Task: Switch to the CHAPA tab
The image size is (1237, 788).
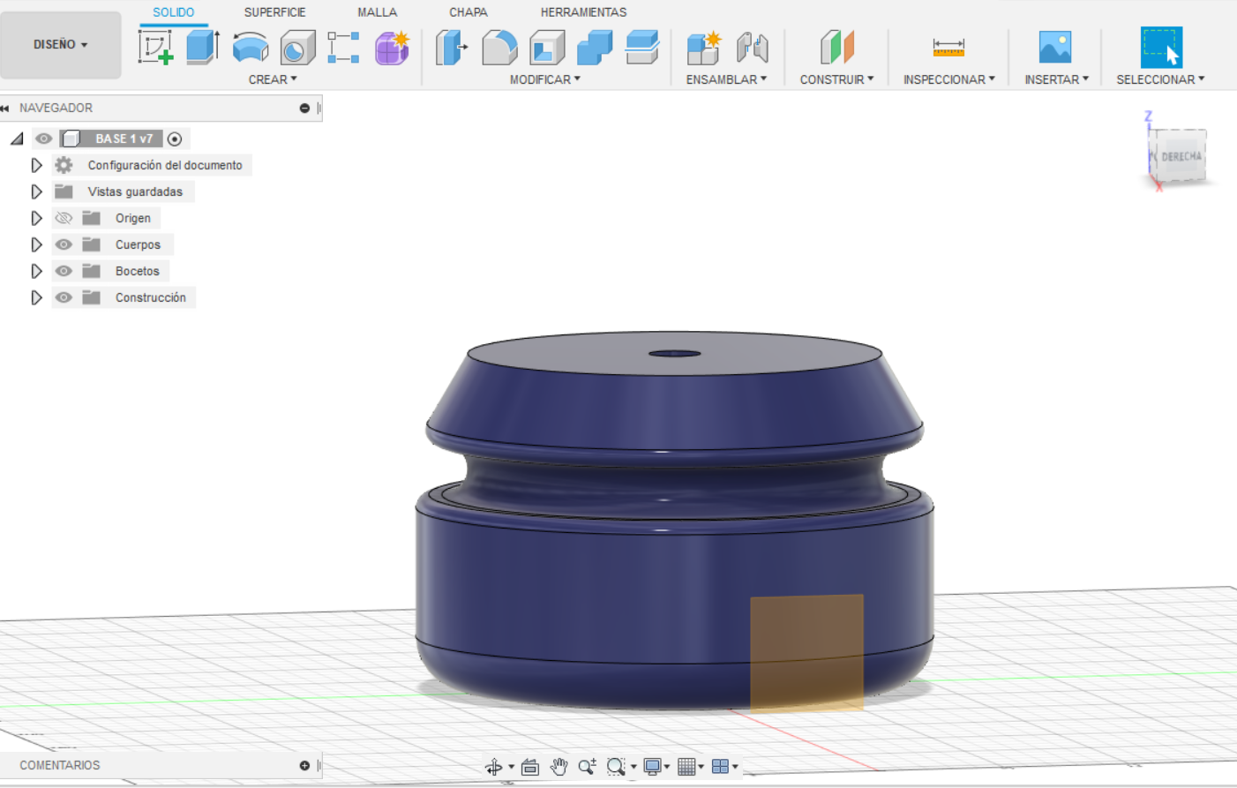Action: tap(468, 12)
